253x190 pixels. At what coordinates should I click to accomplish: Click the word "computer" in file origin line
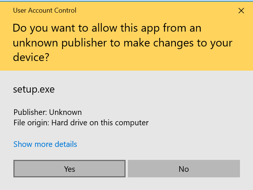[x=133, y=123]
